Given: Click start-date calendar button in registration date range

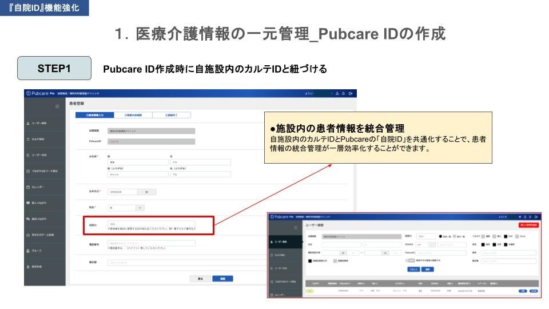Looking at the screenshot, I should [344, 253].
